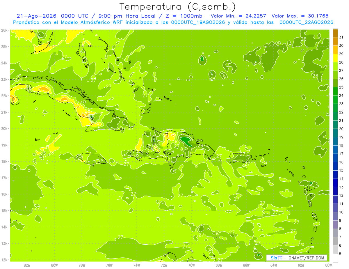Click the longitude label "72W"
Image resolution: width=349 pixels, height=269 pixels.
pyautogui.click(x=164, y=265)
